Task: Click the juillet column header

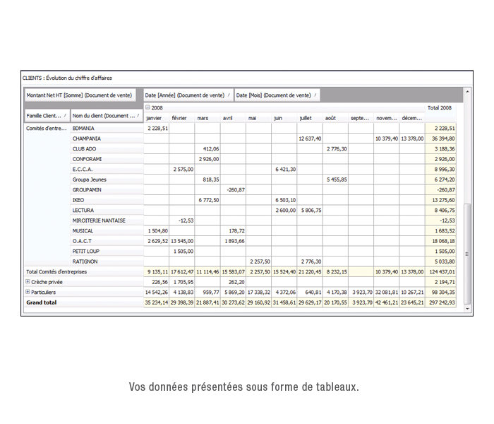Action: pyautogui.click(x=306, y=118)
